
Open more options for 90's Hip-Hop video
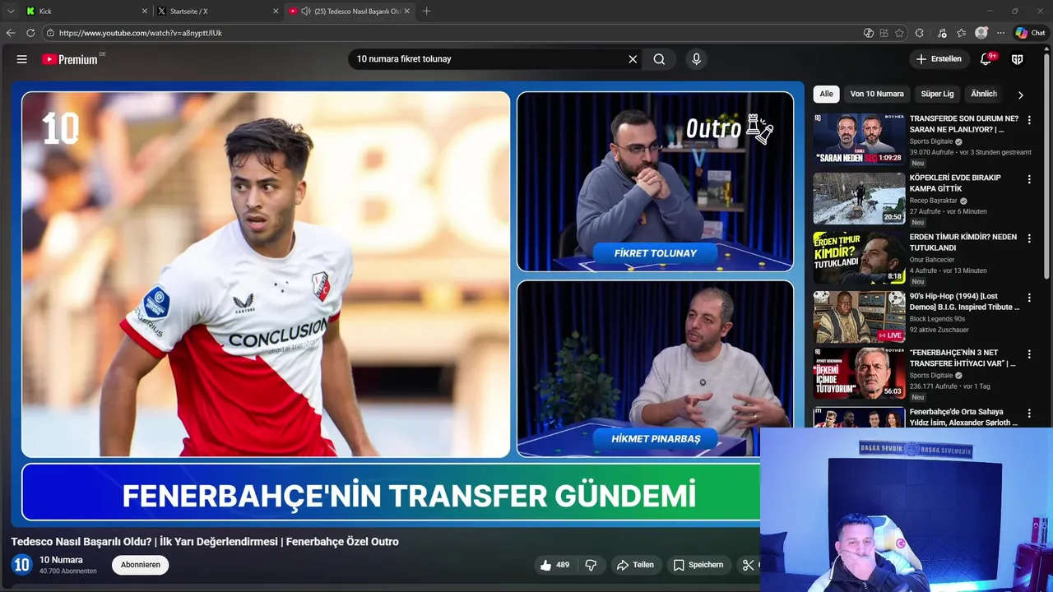click(1029, 298)
